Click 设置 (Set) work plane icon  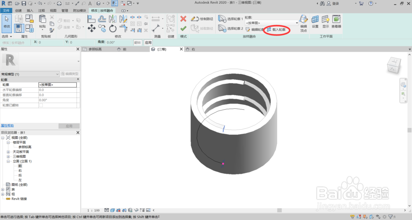point(315,22)
